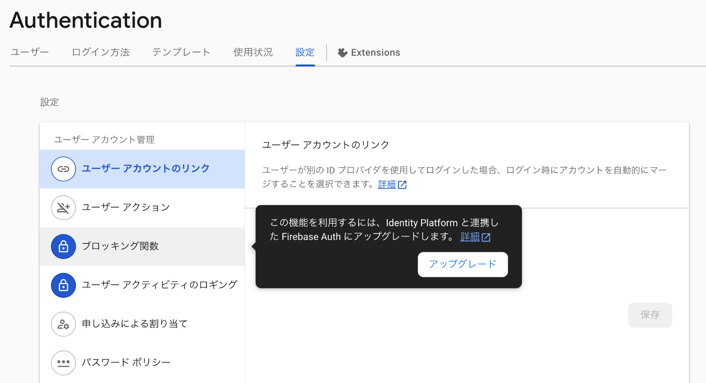
Task: Go to the 使用状況 tab
Action: (x=253, y=52)
